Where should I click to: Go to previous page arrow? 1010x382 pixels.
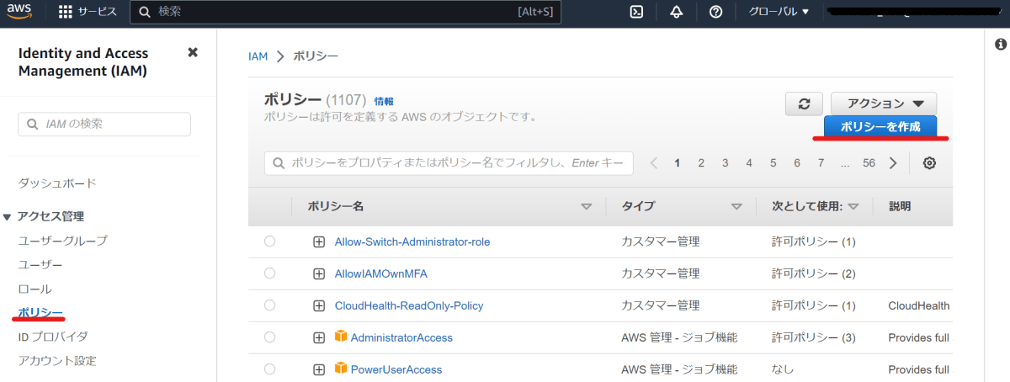pyautogui.click(x=653, y=163)
